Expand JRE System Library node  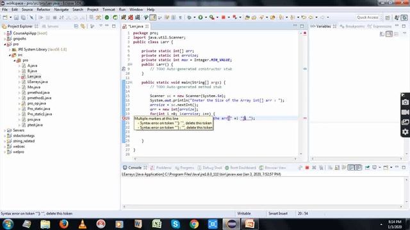(x=10, y=50)
